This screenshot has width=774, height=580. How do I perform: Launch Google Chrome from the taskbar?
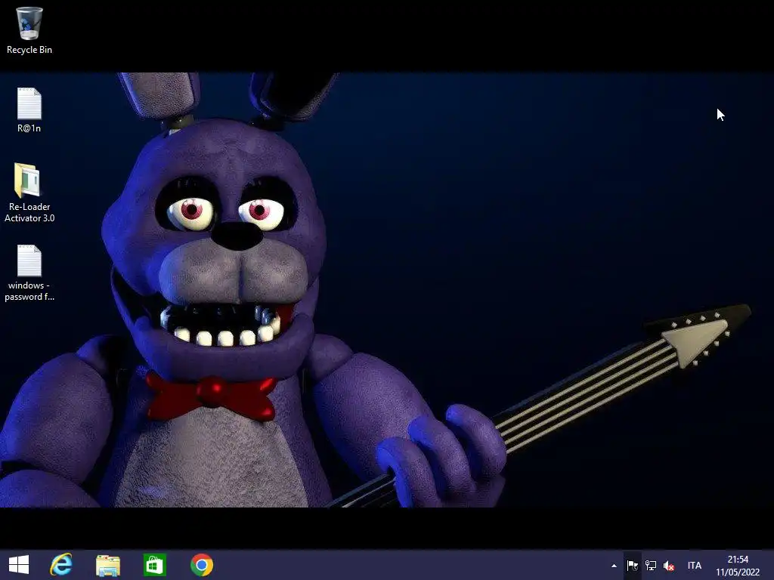(201, 565)
